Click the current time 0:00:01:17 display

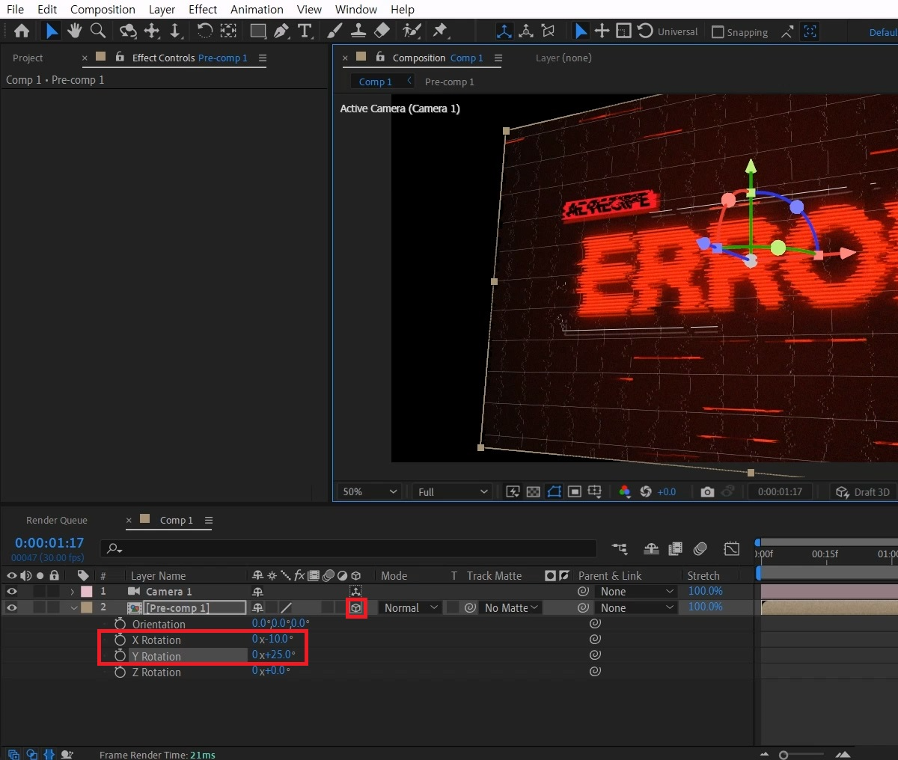pyautogui.click(x=49, y=543)
